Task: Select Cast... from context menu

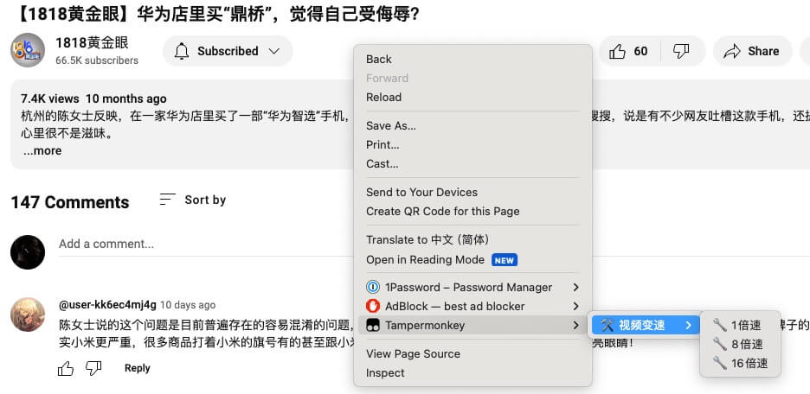Action: click(472, 164)
